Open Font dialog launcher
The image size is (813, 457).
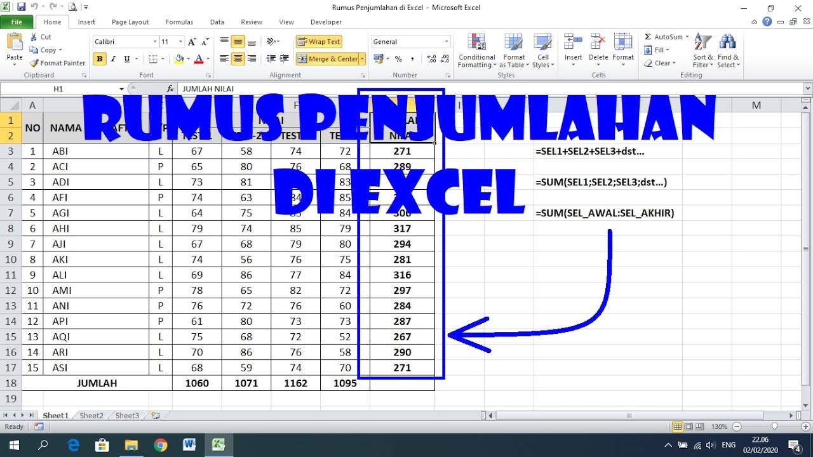(210, 75)
